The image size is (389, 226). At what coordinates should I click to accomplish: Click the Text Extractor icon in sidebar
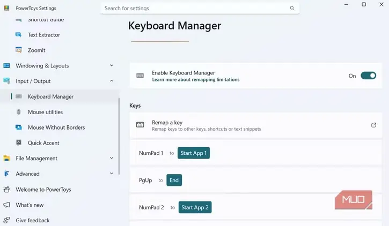19,35
